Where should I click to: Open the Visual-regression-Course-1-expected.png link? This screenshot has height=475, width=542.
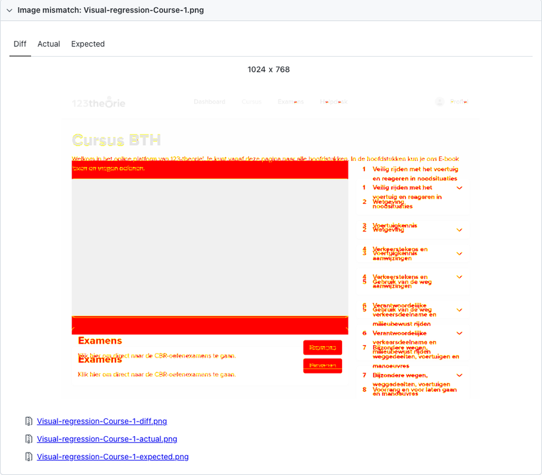tap(112, 456)
